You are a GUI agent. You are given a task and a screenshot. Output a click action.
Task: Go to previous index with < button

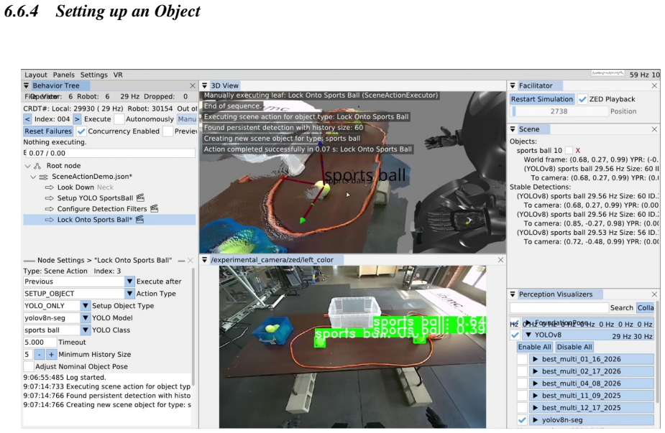27,119
